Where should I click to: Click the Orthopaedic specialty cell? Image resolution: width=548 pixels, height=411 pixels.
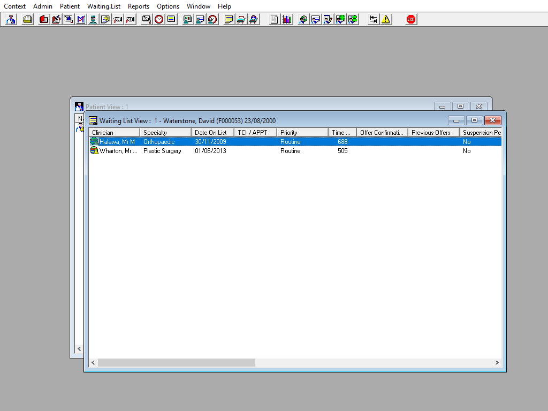tap(159, 141)
